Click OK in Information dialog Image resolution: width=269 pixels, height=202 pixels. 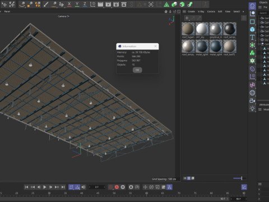tap(137, 70)
